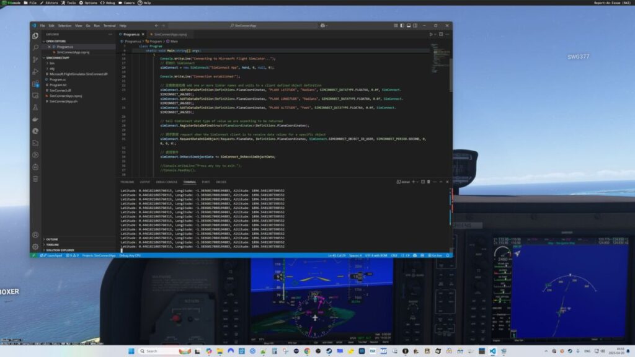Open the terminal launch profile dropdown arrow
Screen dimensions: 635x357
pos(417,182)
